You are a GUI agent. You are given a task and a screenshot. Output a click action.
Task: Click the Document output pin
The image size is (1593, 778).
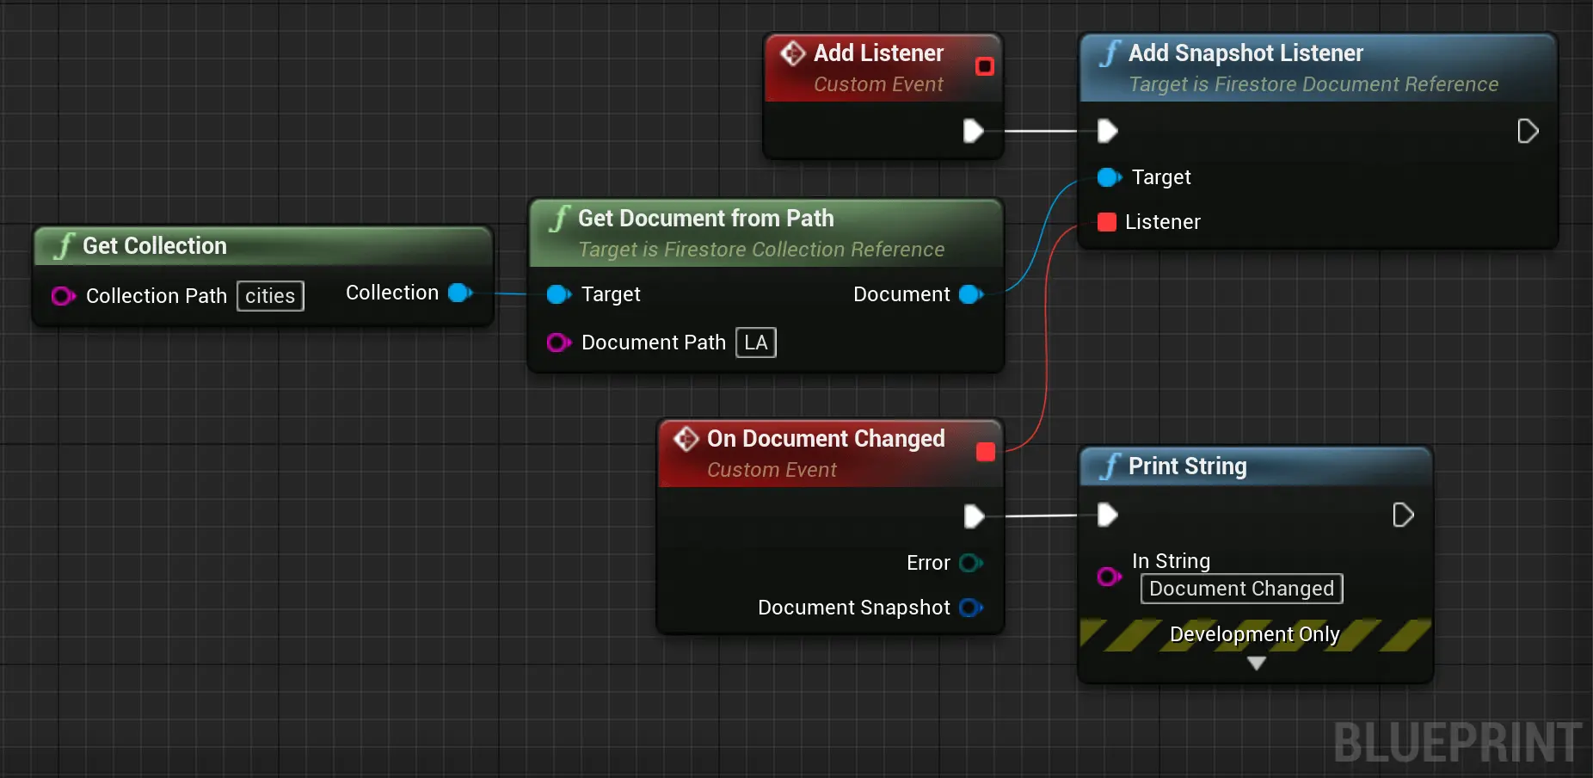coord(971,294)
